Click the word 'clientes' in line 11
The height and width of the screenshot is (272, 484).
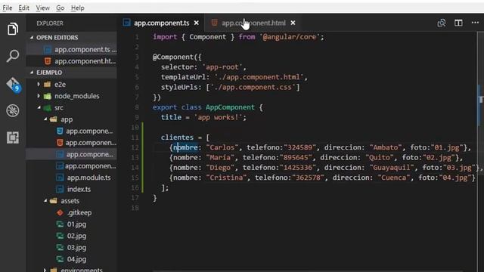coord(177,138)
